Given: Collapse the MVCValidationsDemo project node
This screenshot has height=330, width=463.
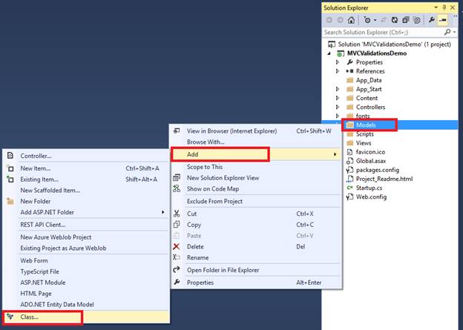Looking at the screenshot, I should pos(329,53).
